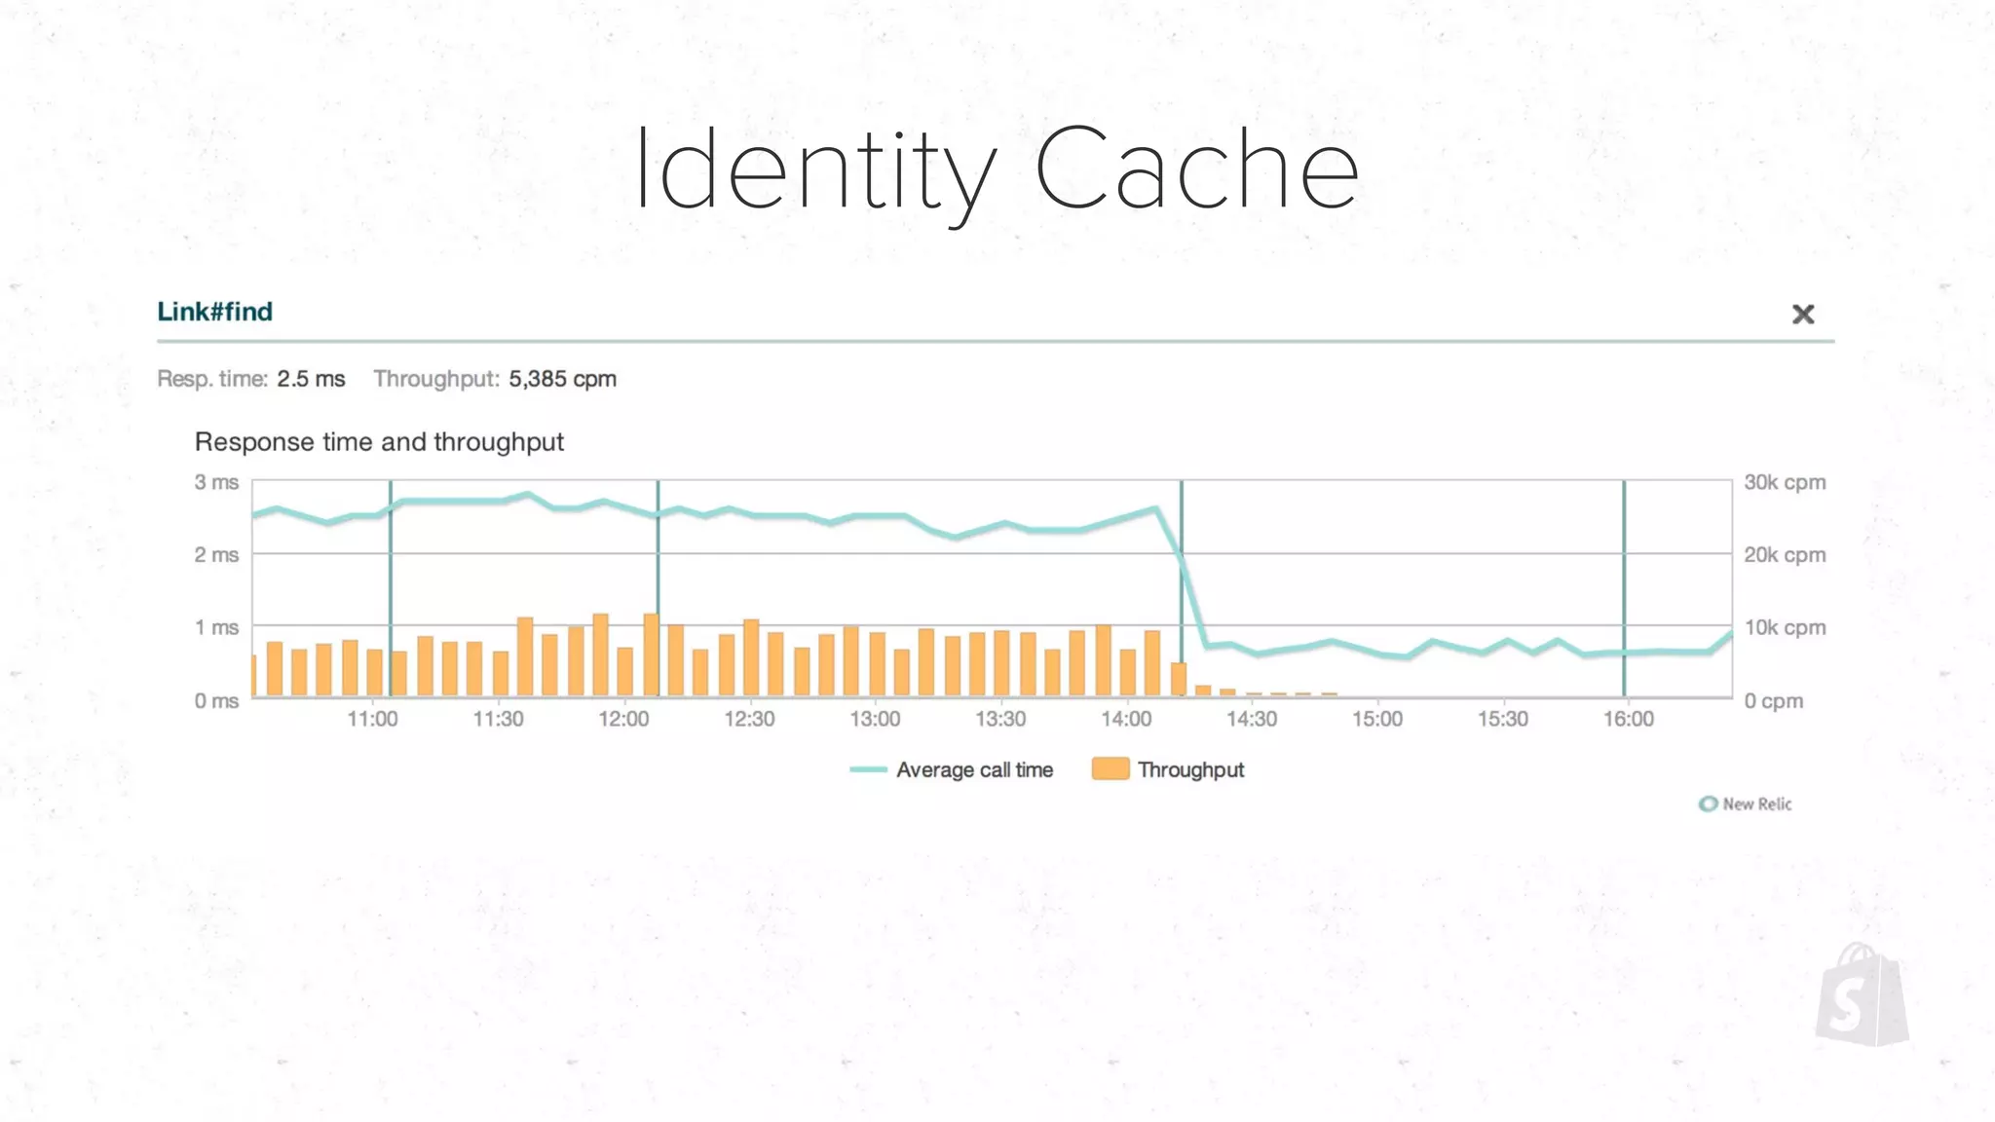
Task: Click the 30k cpm axis label
Action: point(1785,482)
